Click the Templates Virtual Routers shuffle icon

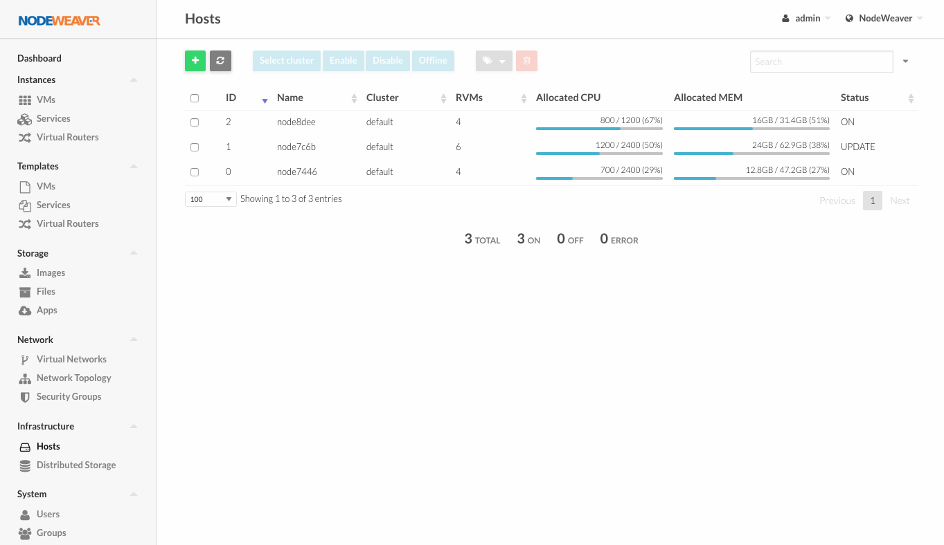(25, 224)
